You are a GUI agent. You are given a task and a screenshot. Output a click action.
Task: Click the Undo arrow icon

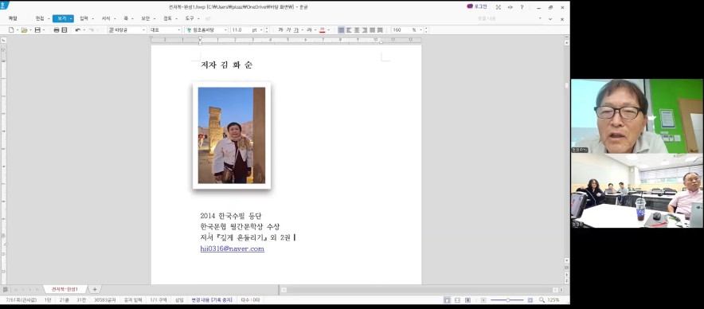pyautogui.click(x=78, y=30)
